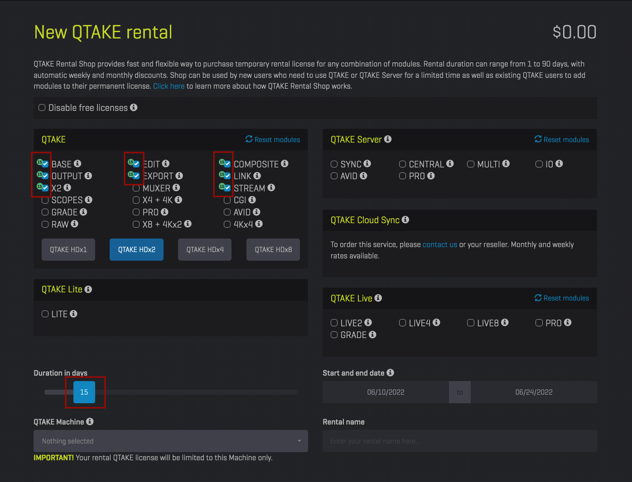Select the QTAKE HDx2 preset
The width and height of the screenshot is (632, 482).
click(x=136, y=249)
